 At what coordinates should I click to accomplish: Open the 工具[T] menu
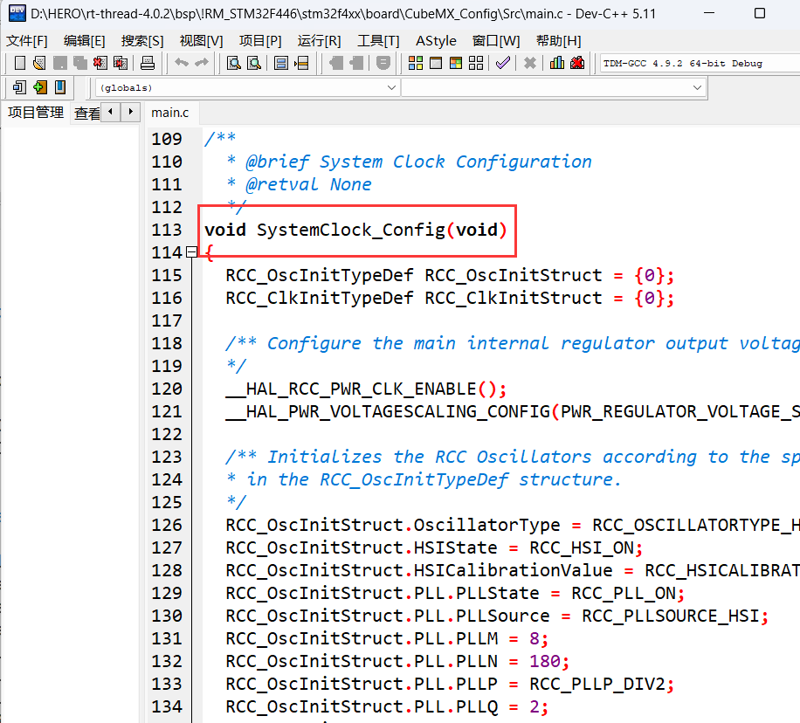[378, 41]
